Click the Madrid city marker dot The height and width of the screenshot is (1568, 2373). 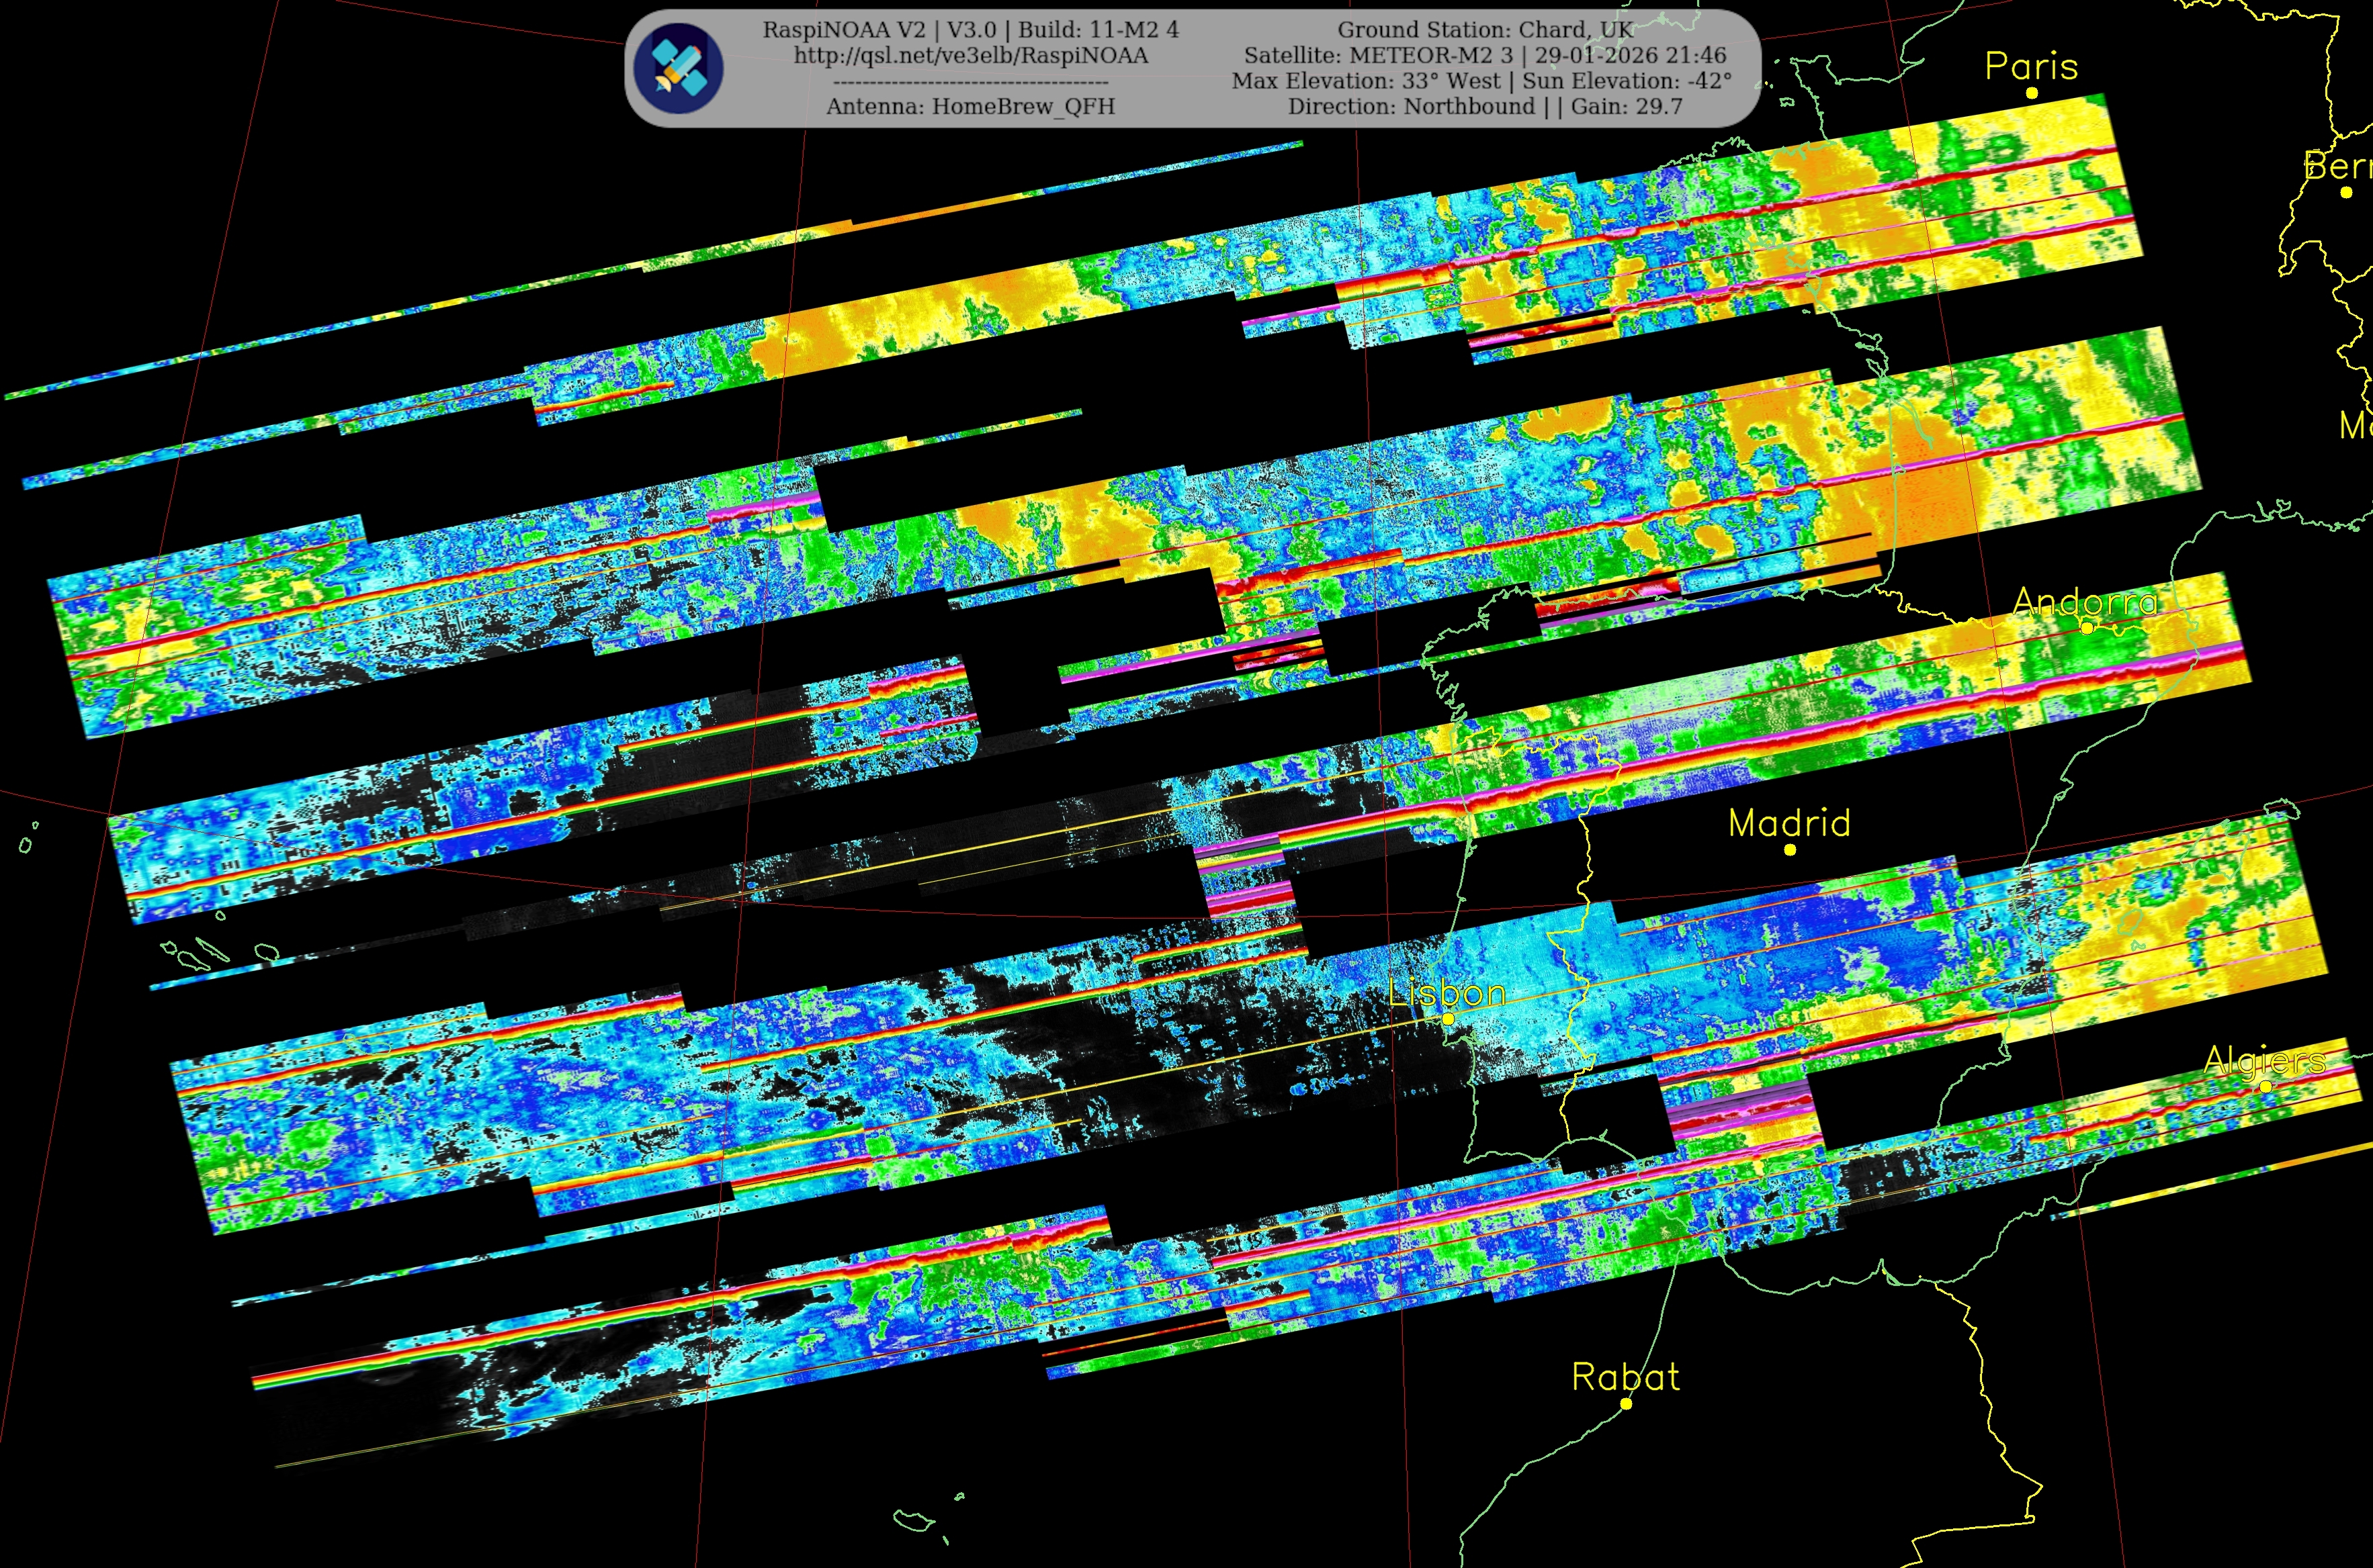coord(1790,850)
